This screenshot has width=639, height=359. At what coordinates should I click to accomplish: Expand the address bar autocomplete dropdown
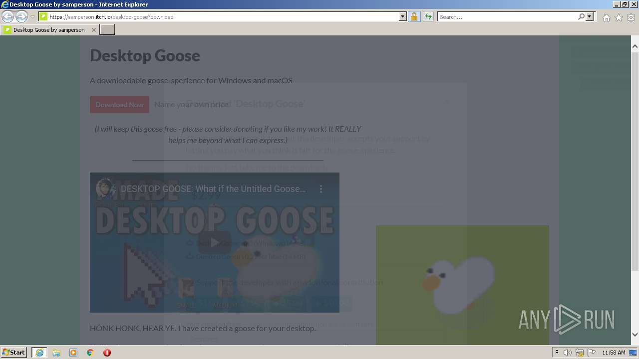(403, 16)
